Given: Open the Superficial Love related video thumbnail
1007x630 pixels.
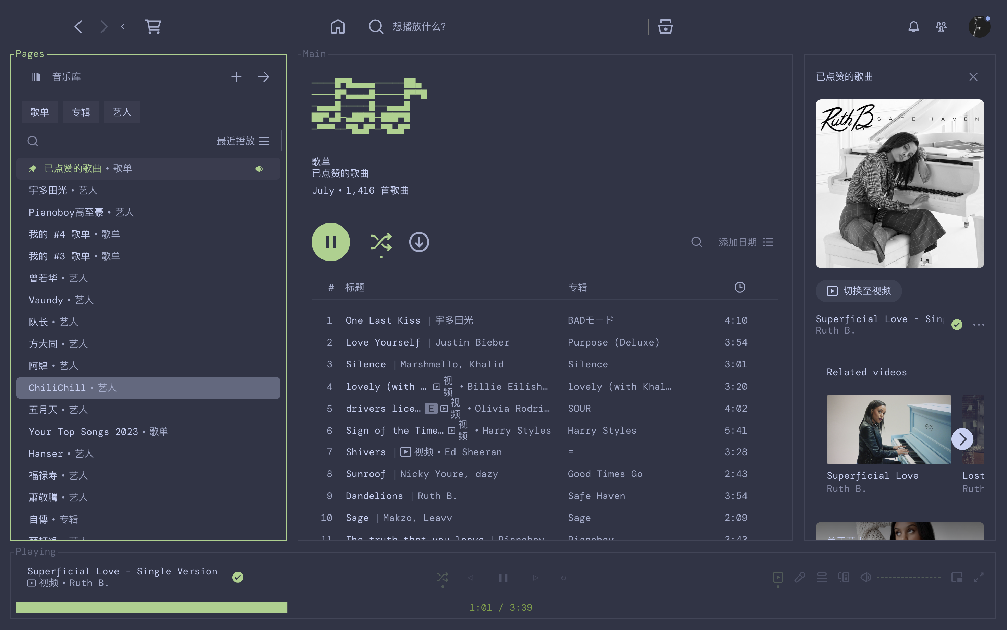Looking at the screenshot, I should 889,429.
